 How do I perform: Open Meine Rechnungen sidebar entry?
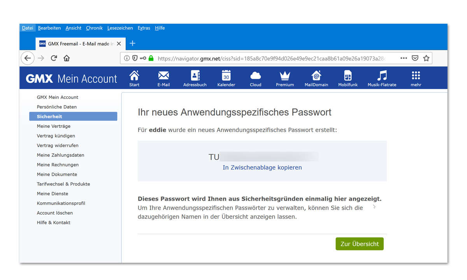click(x=58, y=165)
